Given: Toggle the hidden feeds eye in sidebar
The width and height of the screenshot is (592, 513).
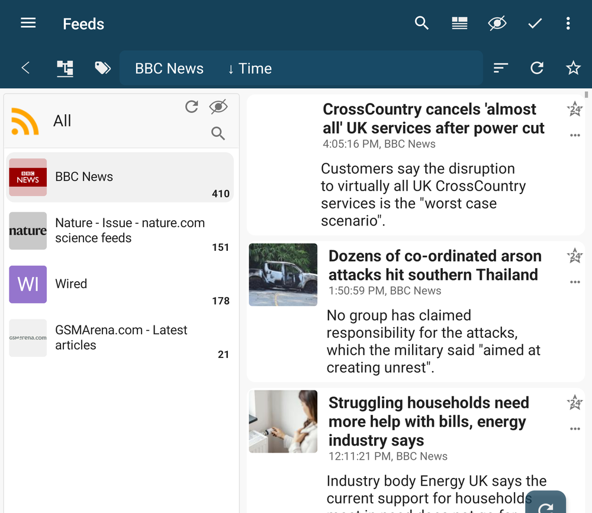Looking at the screenshot, I should tap(218, 107).
